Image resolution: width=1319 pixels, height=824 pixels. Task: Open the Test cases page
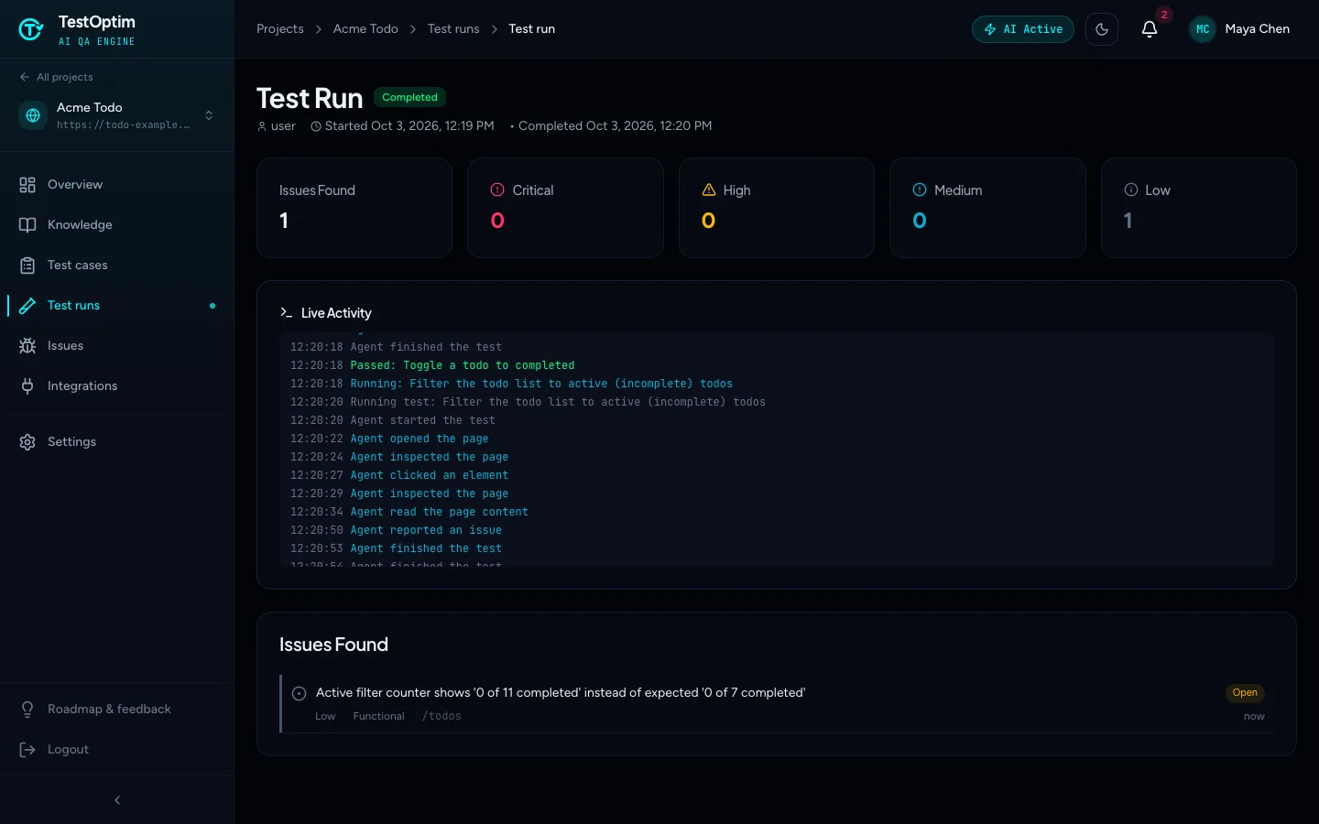tap(117, 266)
